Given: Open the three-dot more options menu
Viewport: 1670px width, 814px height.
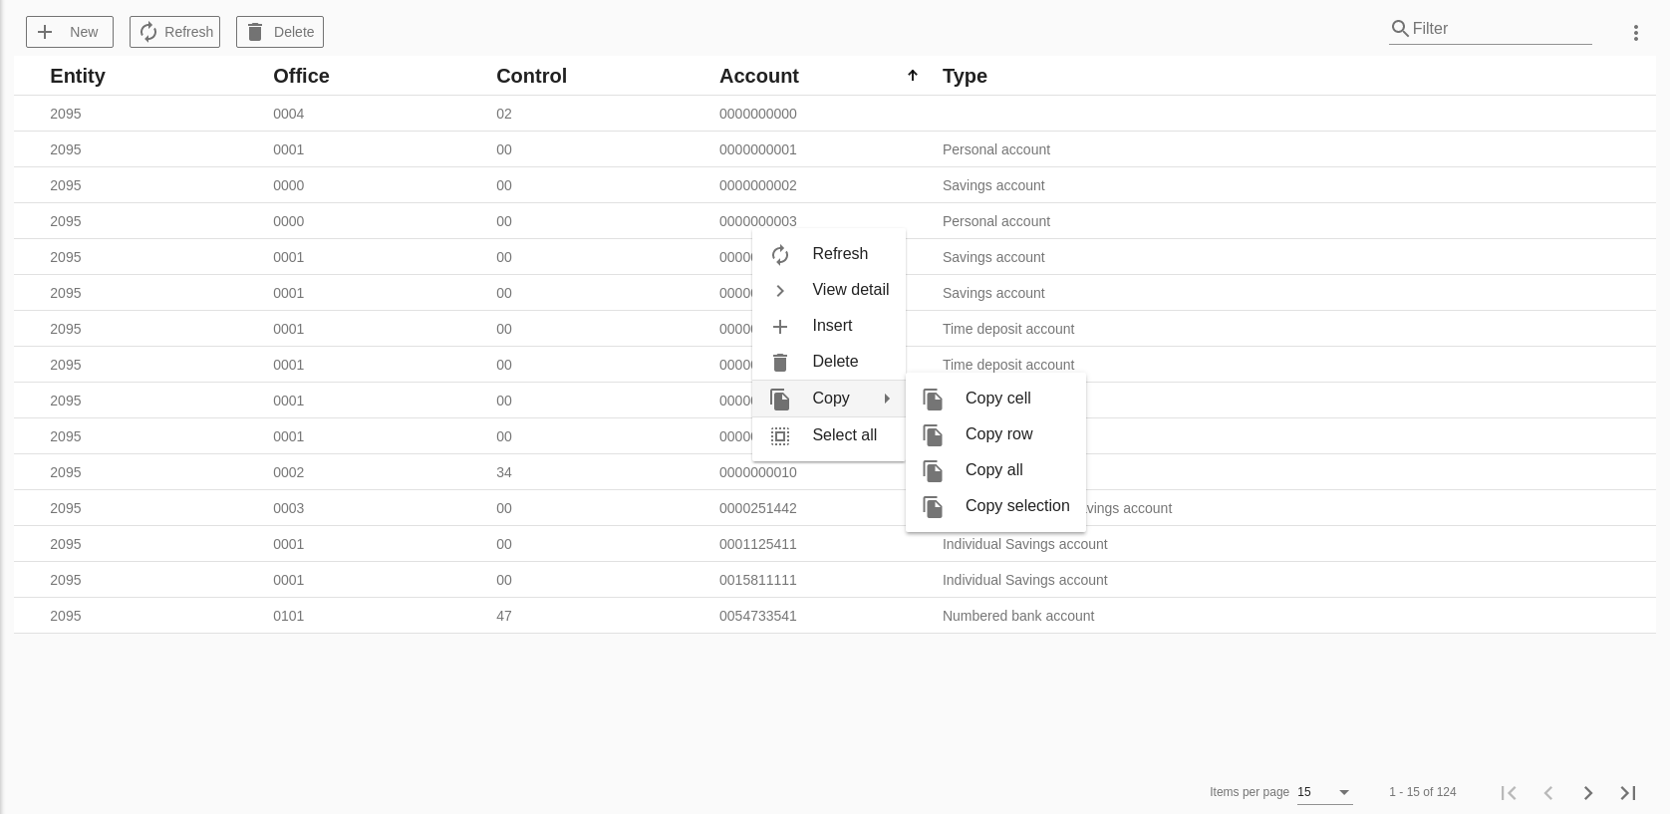Looking at the screenshot, I should pos(1636,33).
